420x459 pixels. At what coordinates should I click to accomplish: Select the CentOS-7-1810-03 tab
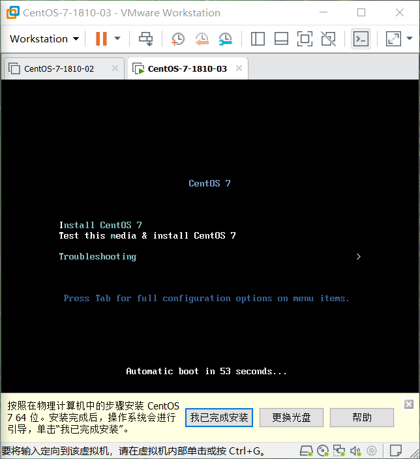pos(187,69)
